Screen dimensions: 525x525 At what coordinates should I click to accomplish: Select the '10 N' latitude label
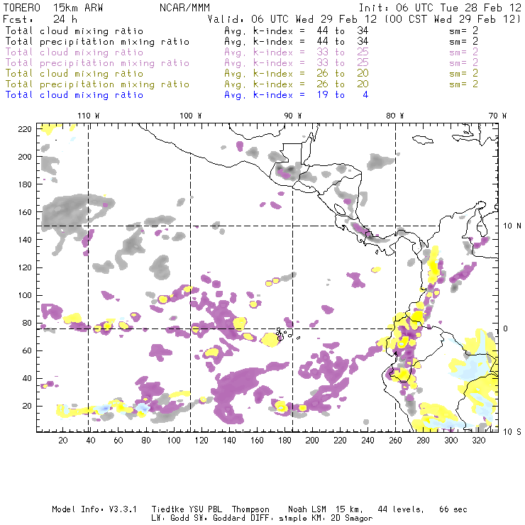click(512, 226)
